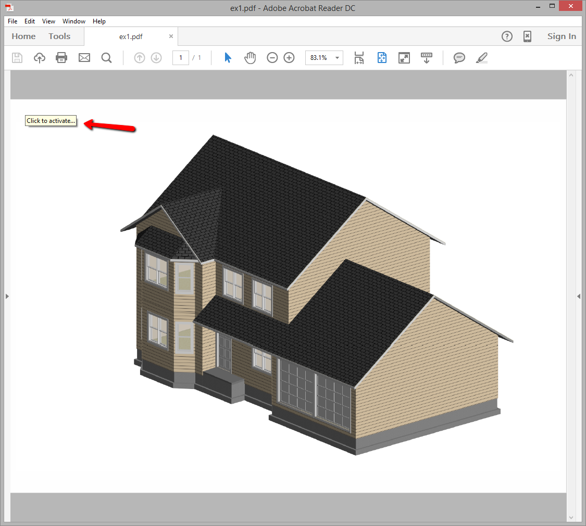Zoom in with the plus icon
The image size is (586, 526).
pos(289,57)
